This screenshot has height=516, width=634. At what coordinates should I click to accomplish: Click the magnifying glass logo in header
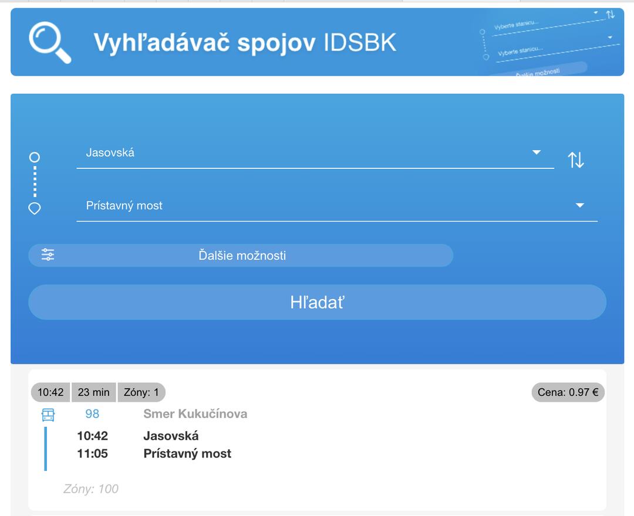49,42
